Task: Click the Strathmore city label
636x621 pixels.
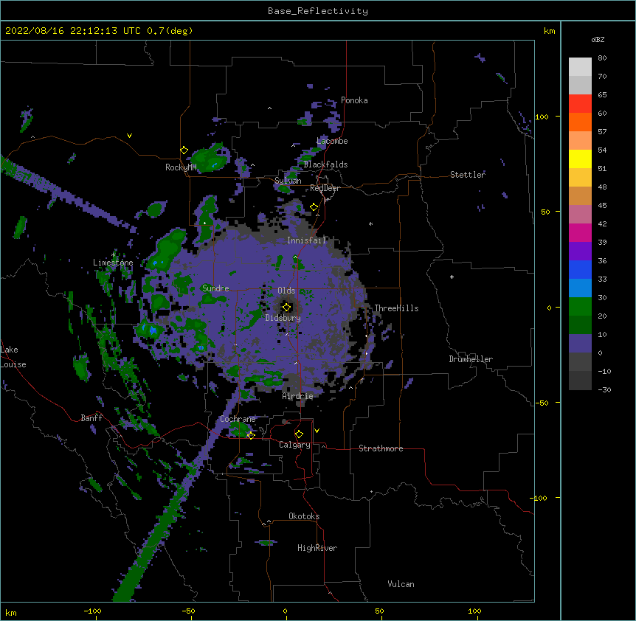Action: [x=381, y=448]
